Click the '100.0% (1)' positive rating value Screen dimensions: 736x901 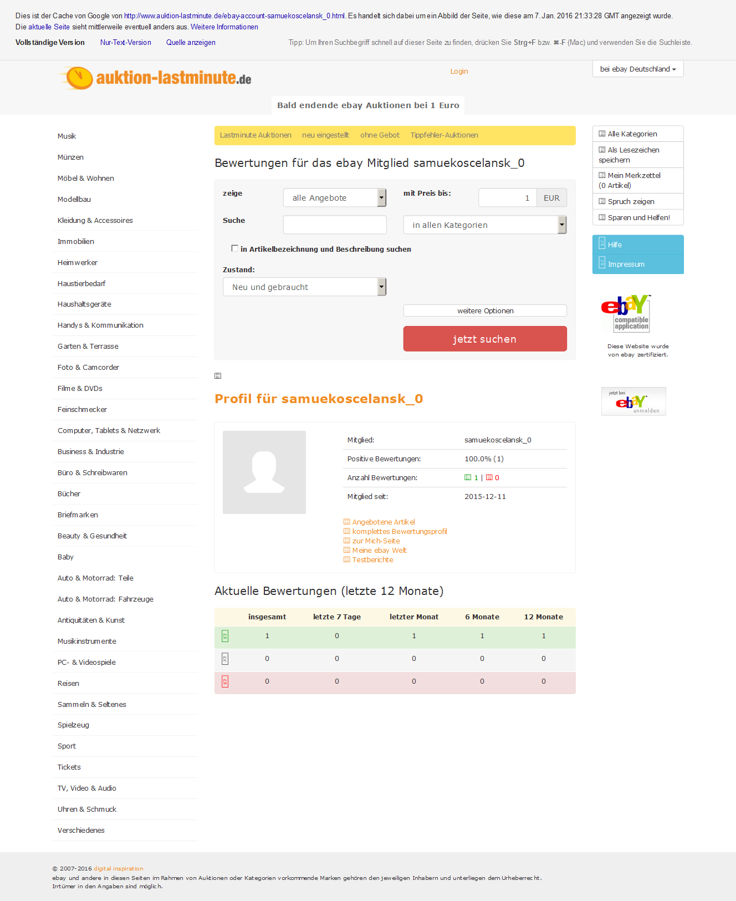pyautogui.click(x=484, y=459)
